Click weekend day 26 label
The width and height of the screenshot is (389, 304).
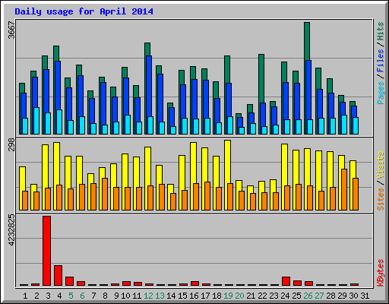click(308, 296)
